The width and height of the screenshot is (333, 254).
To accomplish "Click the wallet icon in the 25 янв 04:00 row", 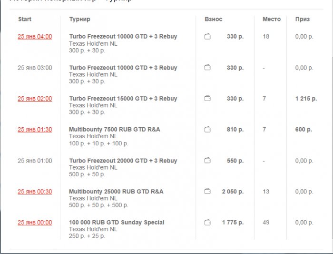I will click(207, 37).
